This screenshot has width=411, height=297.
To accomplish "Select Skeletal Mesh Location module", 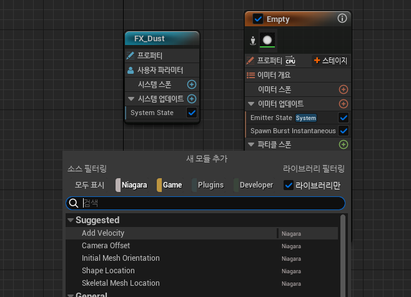I will (202, 283).
